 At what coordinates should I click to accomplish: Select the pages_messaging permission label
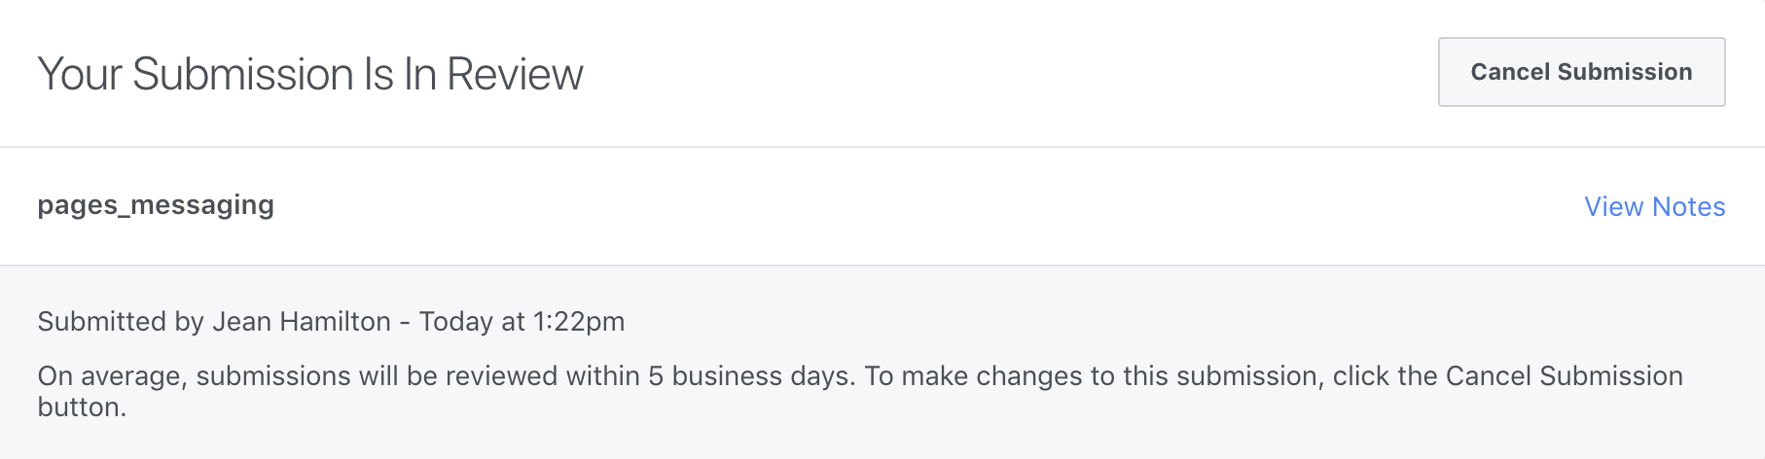tap(156, 206)
